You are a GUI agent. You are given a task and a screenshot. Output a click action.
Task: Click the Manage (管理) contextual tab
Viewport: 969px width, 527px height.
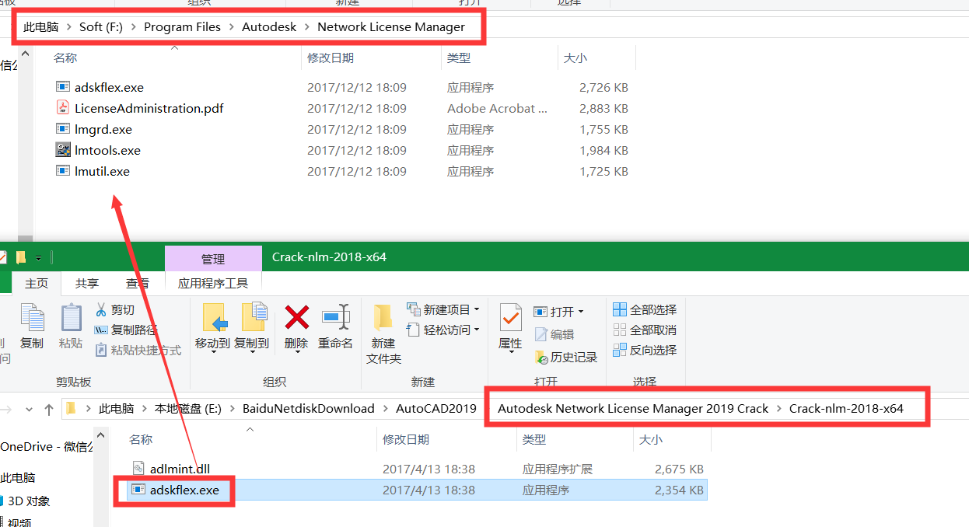(213, 259)
